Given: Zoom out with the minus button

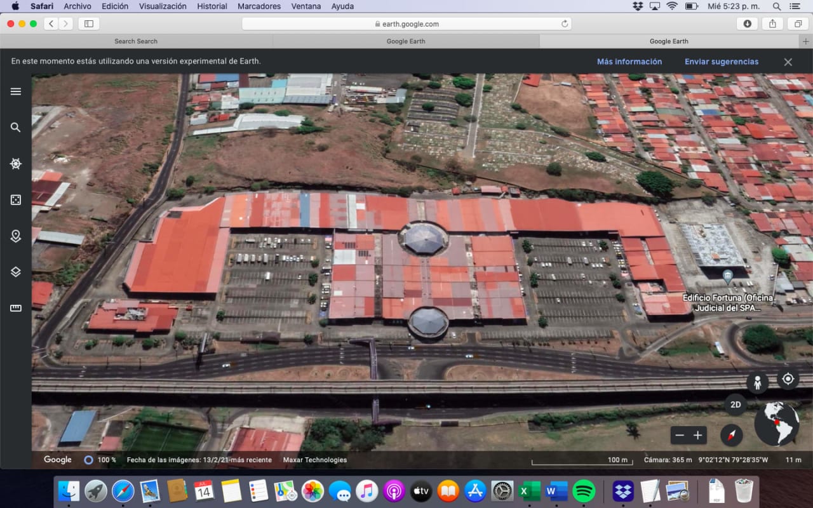Looking at the screenshot, I should coord(680,435).
